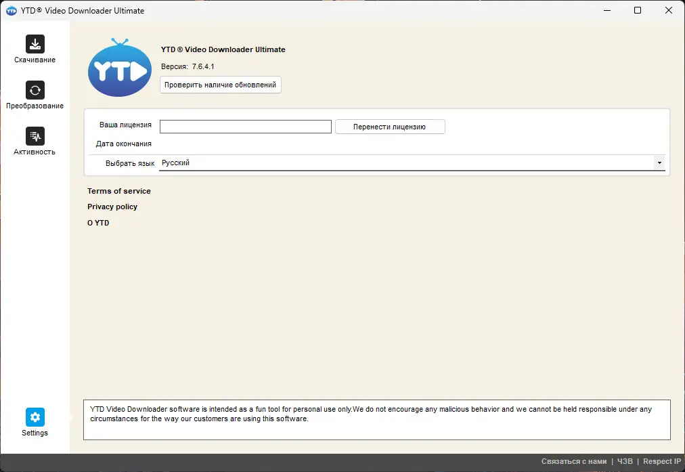This screenshot has width=685, height=472.
Task: Click the Перенести лицензию button
Action: click(x=390, y=127)
